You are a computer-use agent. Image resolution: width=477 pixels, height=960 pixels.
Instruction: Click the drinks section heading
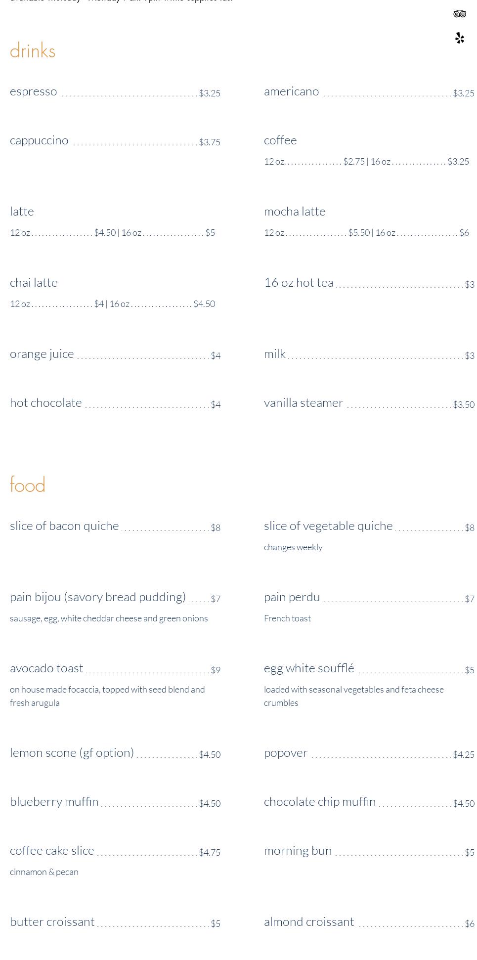(x=33, y=51)
